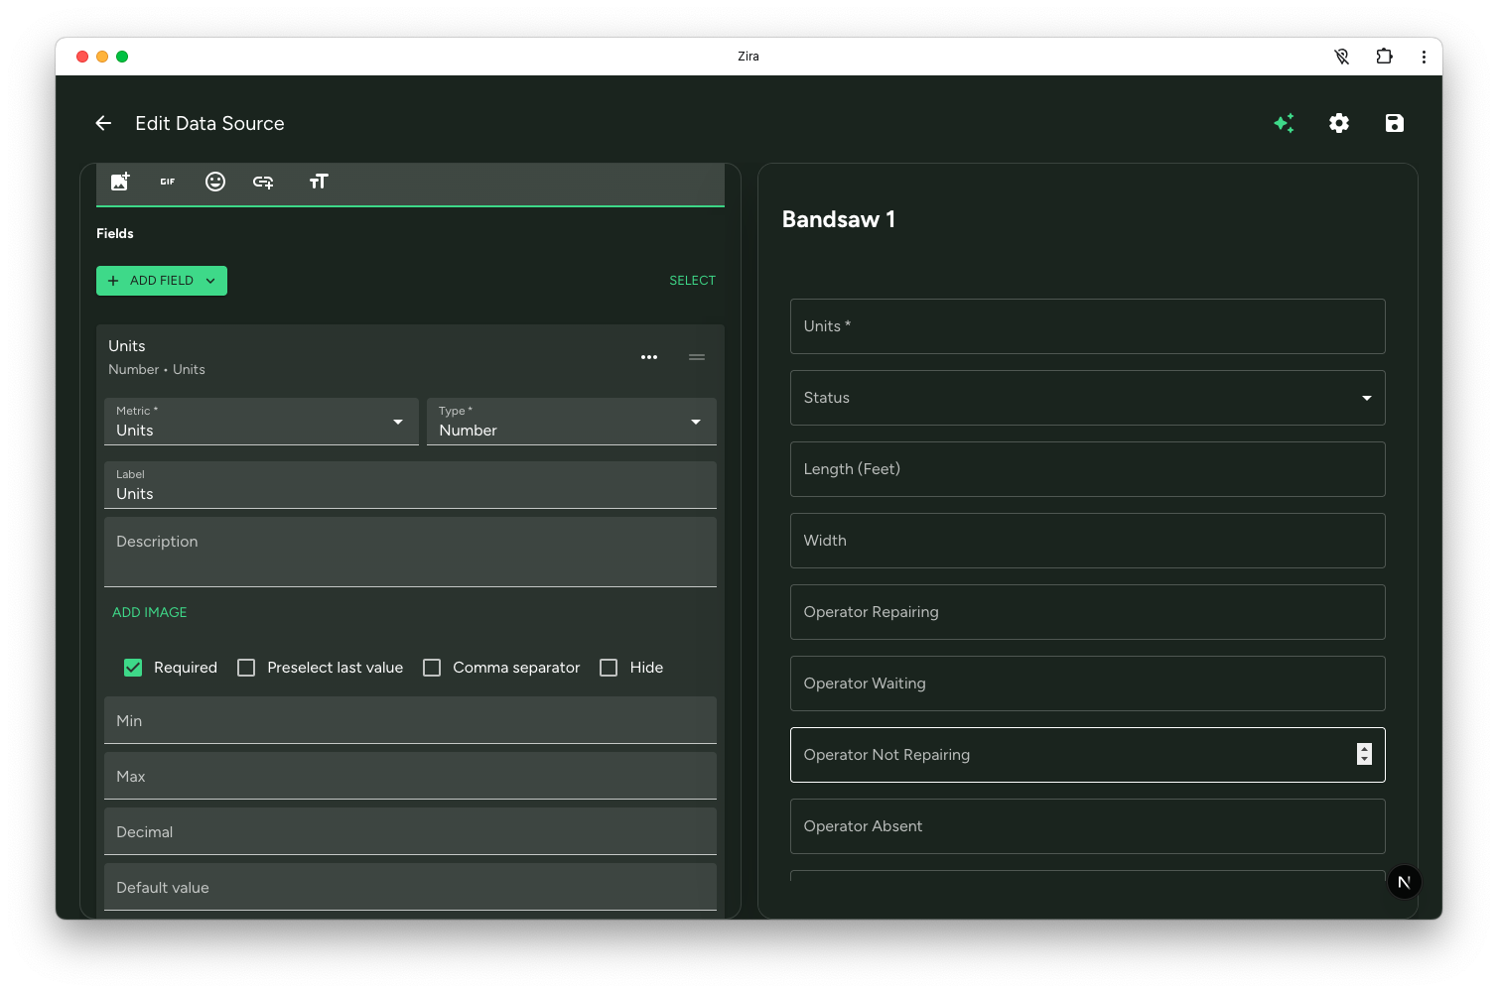
Task: Insert a GIF from the toolbar
Action: 168,182
